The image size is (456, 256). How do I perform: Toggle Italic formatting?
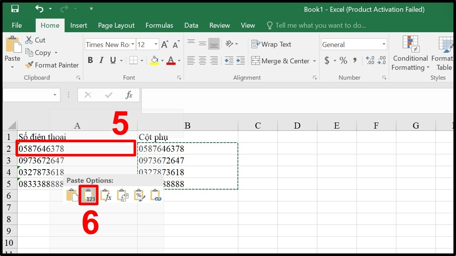point(101,60)
